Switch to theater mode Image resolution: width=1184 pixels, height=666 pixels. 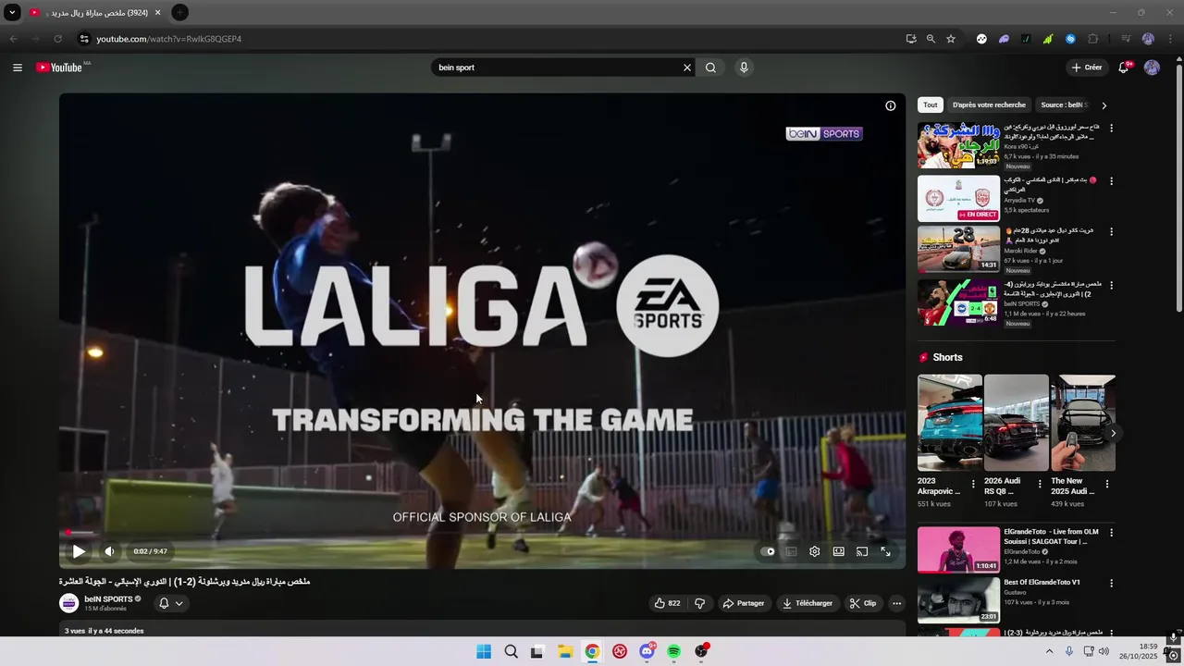pos(838,551)
